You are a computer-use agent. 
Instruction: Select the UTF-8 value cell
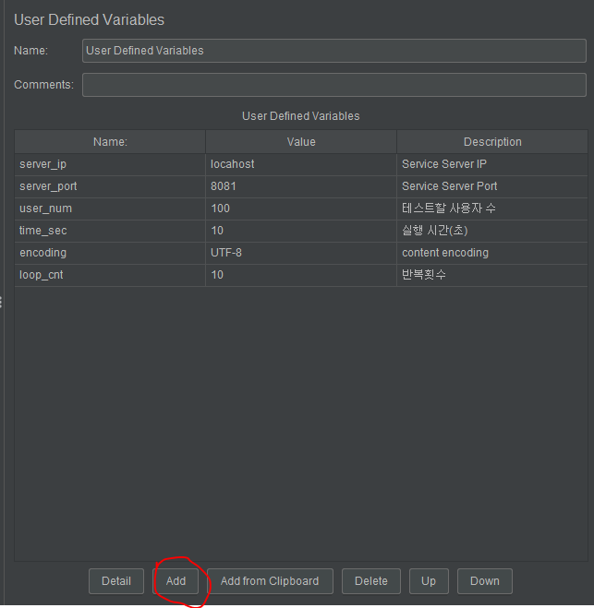coord(301,253)
